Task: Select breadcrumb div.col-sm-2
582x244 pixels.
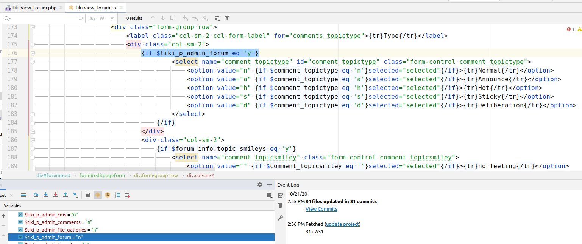Action: 200,176
